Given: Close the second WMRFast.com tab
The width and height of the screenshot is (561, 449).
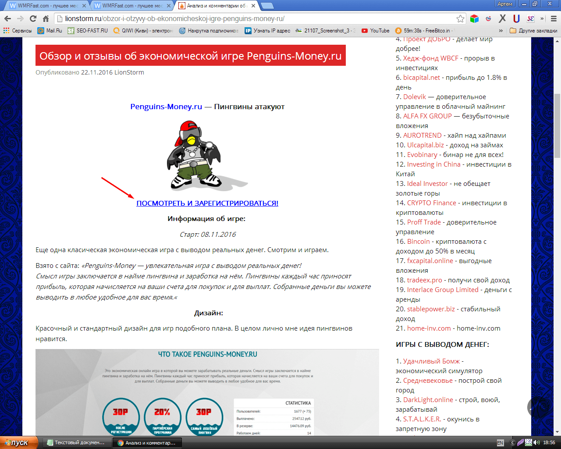Looking at the screenshot, I should [x=169, y=6].
